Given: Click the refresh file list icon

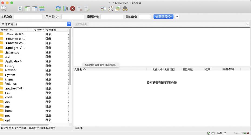Looking at the screenshot, I should coord(58,9).
